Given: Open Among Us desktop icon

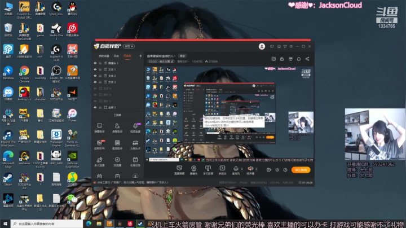Looking at the screenshot, I should point(24,94).
